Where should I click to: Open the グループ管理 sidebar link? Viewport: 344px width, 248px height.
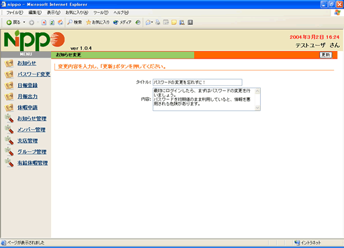[x=32, y=152]
